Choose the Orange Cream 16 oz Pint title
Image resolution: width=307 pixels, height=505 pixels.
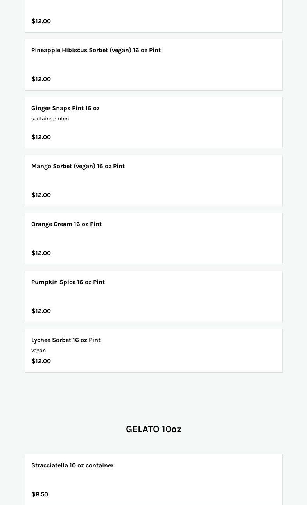pyautogui.click(x=66, y=224)
